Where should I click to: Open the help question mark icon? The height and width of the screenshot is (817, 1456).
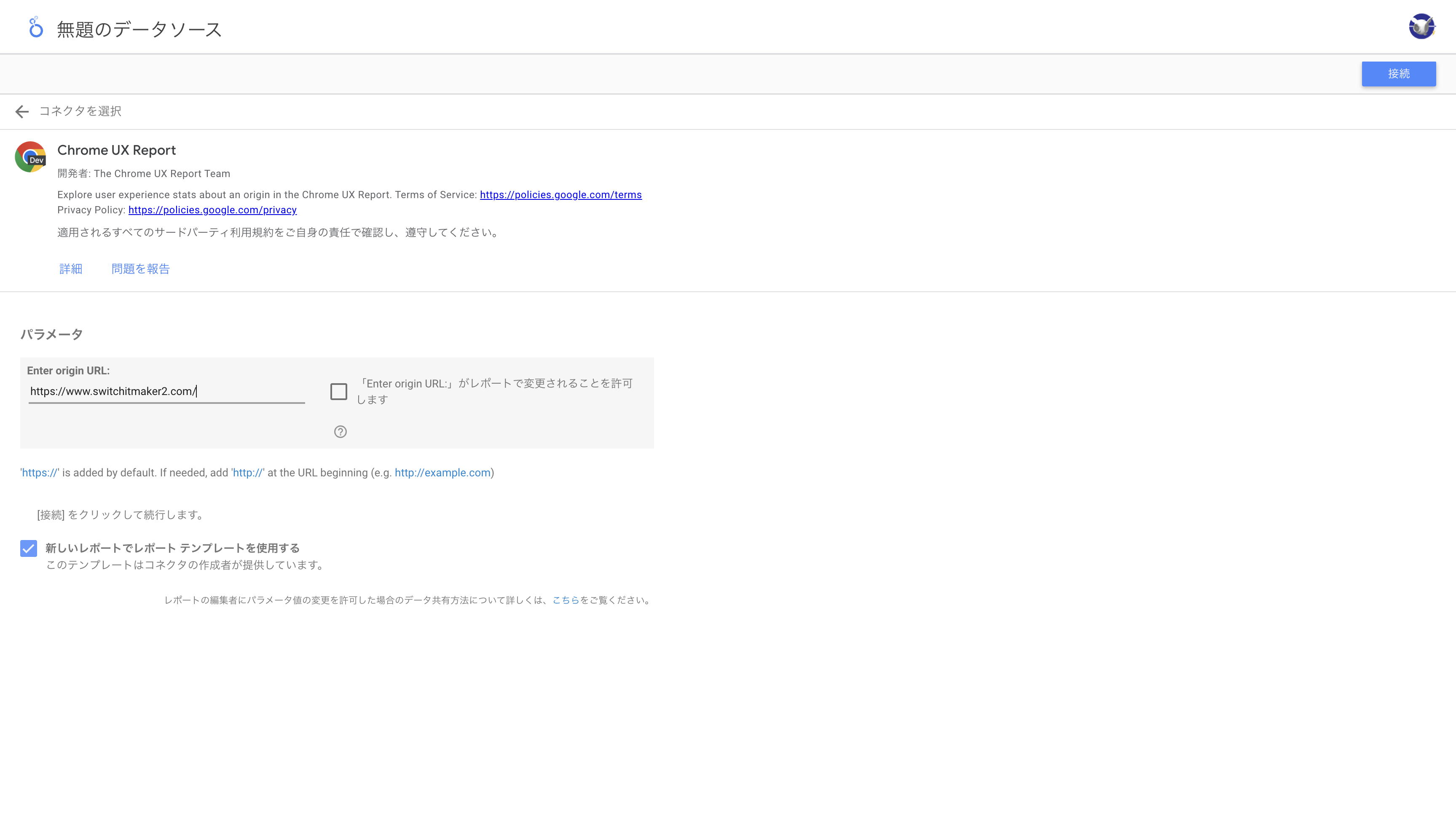click(340, 432)
